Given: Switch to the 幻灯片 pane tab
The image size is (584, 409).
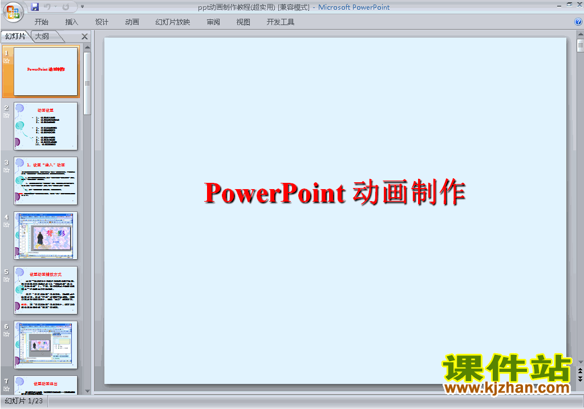Looking at the screenshot, I should (x=15, y=36).
